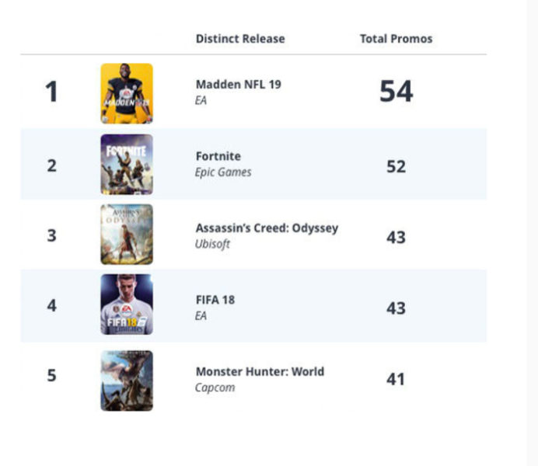Select the rank number 1 cell
The image size is (538, 466).
click(x=51, y=92)
